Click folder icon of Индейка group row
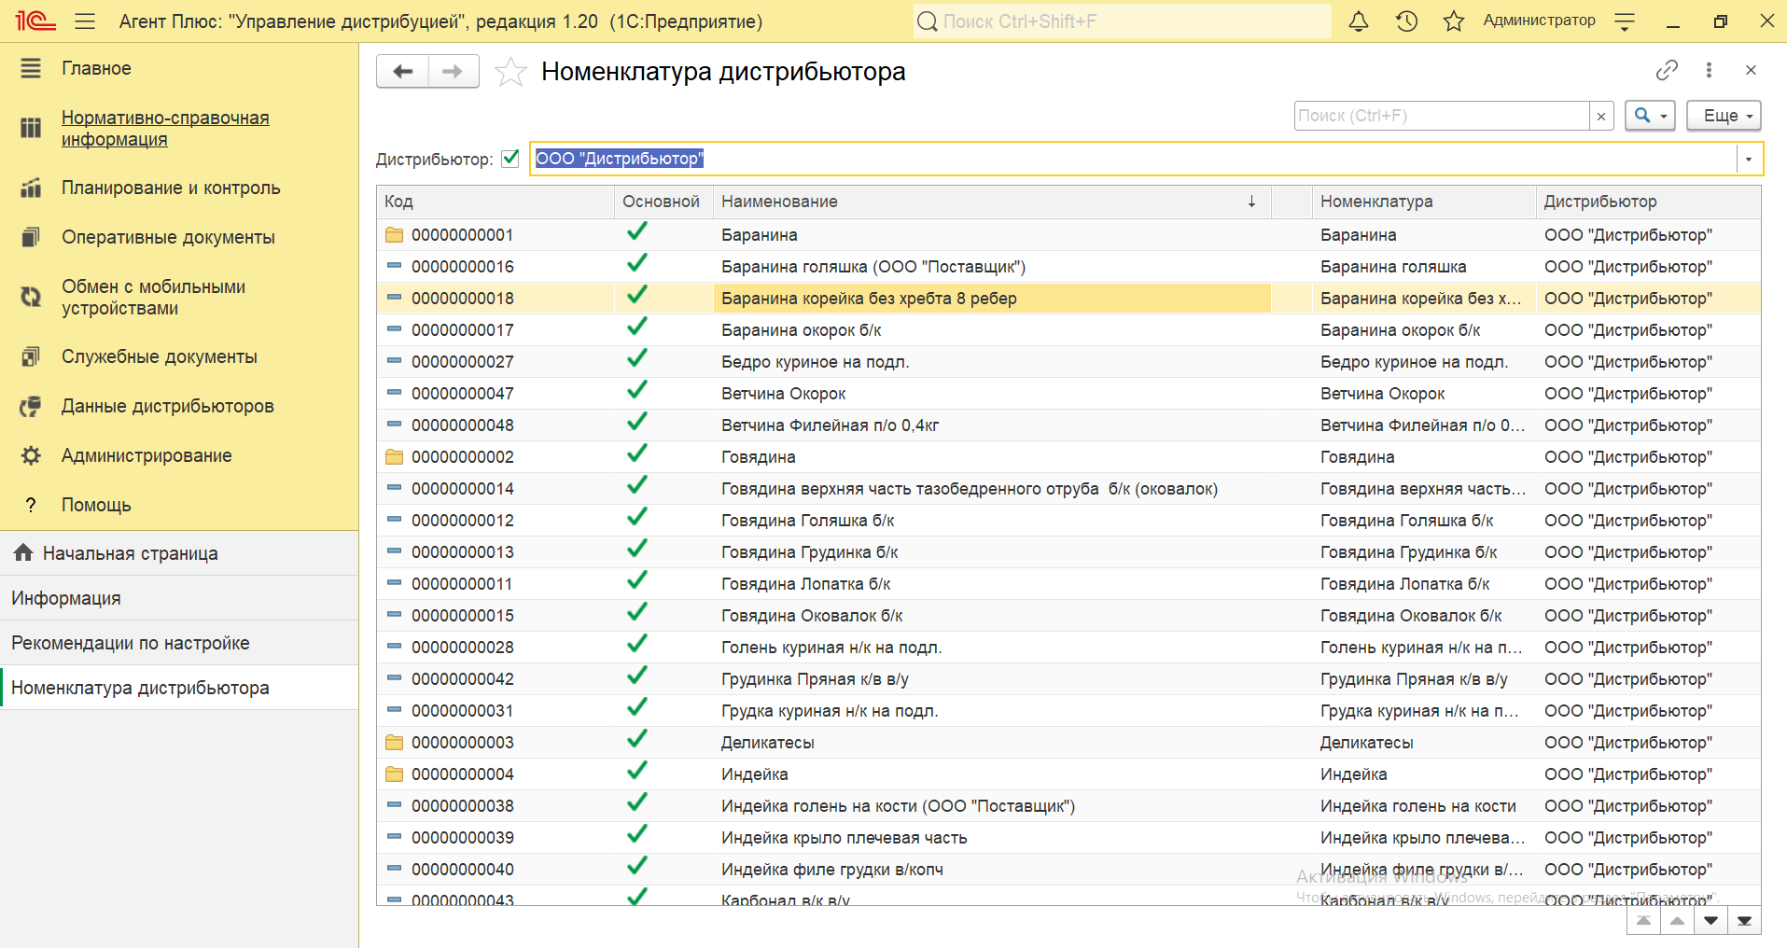This screenshot has width=1787, height=948. click(x=394, y=774)
